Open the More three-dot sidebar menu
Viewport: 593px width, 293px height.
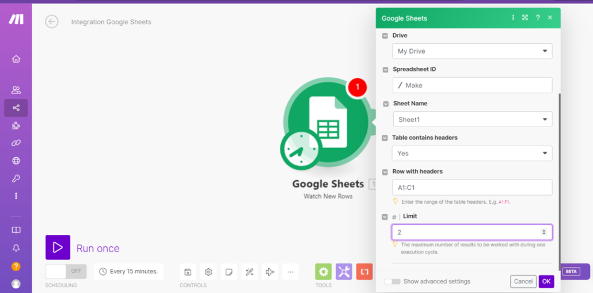point(16,196)
